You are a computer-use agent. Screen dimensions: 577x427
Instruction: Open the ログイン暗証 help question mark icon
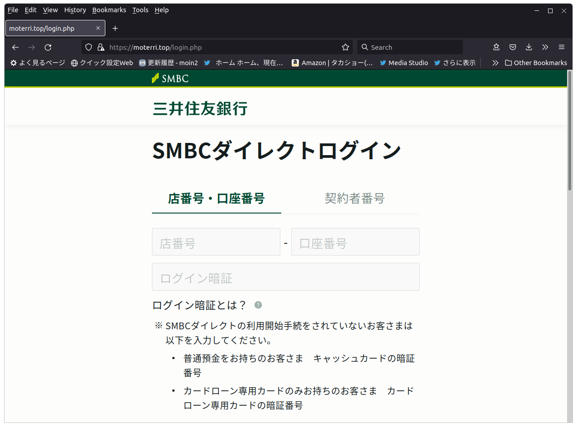pyautogui.click(x=258, y=305)
